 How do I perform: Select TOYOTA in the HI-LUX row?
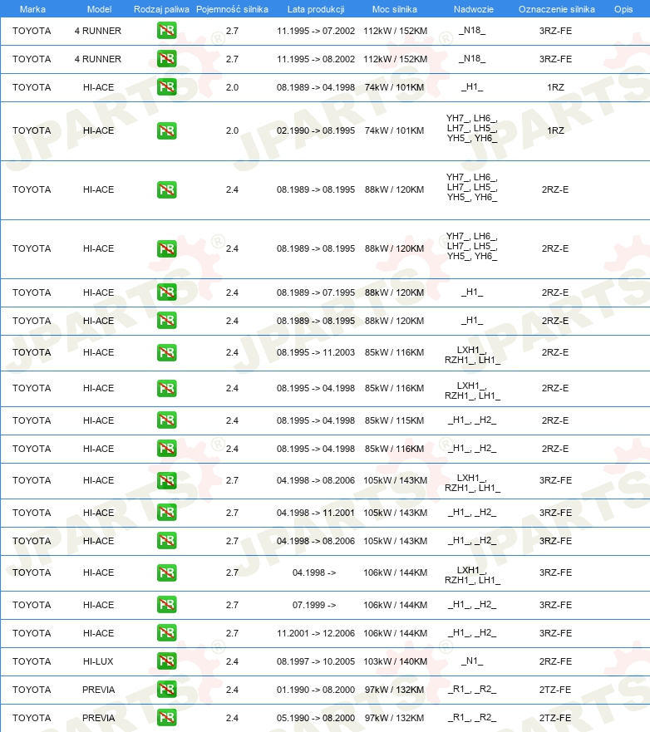click(32, 661)
